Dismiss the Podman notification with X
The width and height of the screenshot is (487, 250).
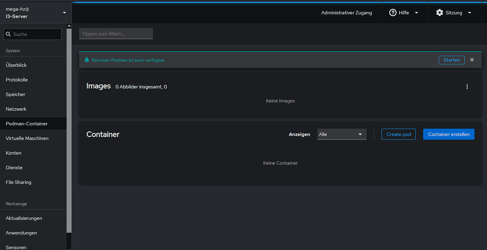coord(472,60)
